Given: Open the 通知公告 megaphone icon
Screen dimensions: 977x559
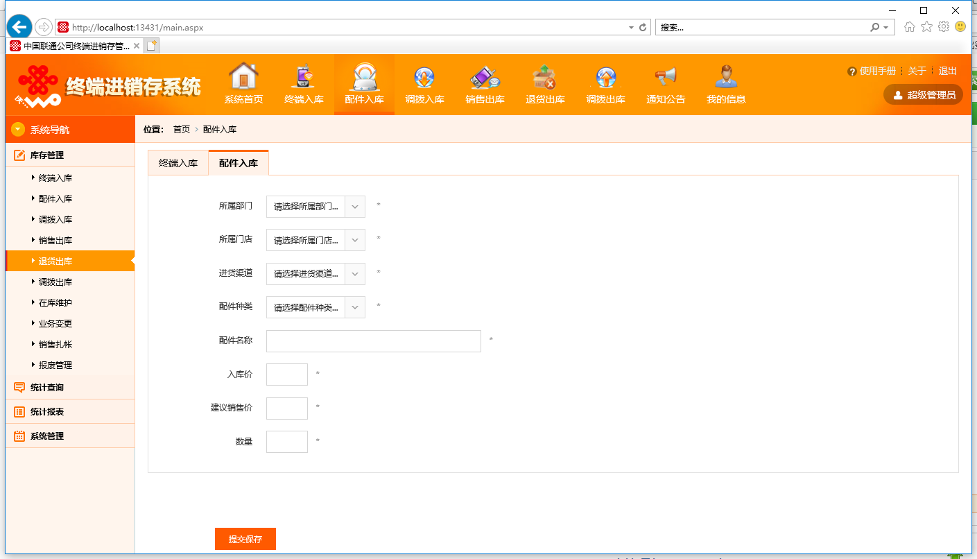Looking at the screenshot, I should pyautogui.click(x=666, y=76).
